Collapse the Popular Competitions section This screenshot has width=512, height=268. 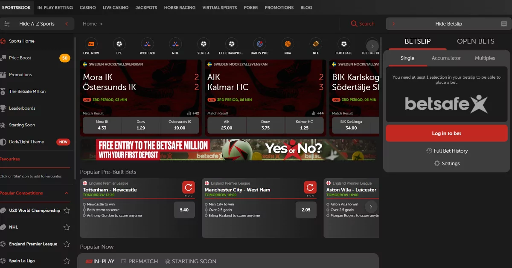coord(67,193)
